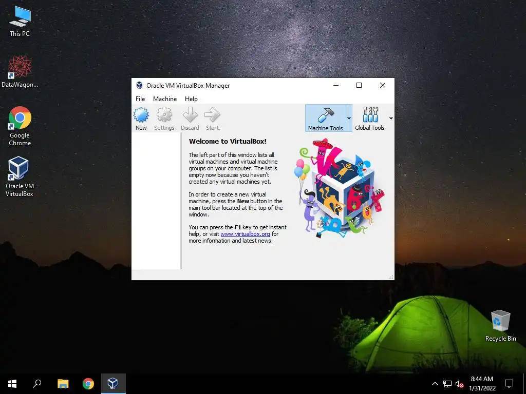Click the VirtualBox title bar cube icon
This screenshot has height=394, width=526.
[x=139, y=86]
